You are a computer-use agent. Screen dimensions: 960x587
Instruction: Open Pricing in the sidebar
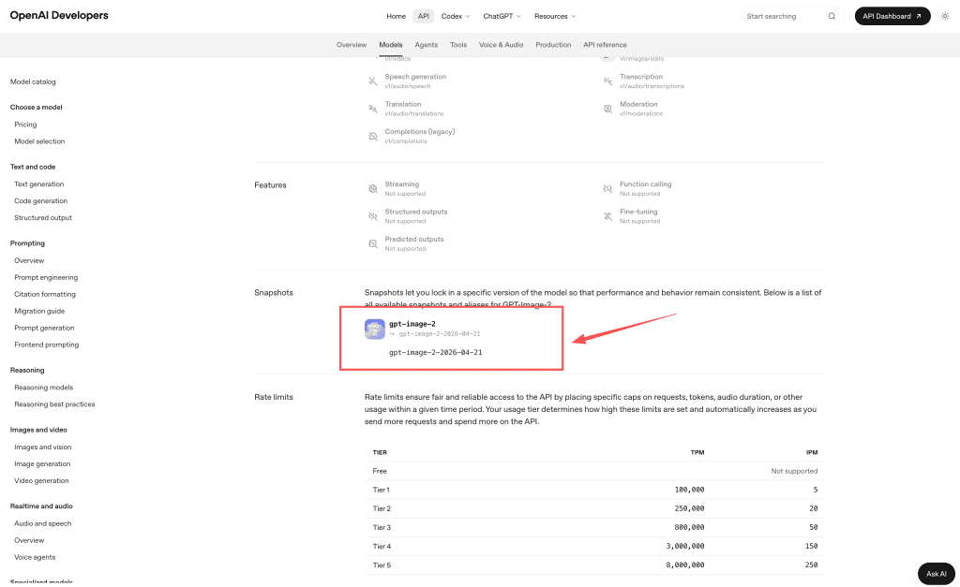(25, 125)
